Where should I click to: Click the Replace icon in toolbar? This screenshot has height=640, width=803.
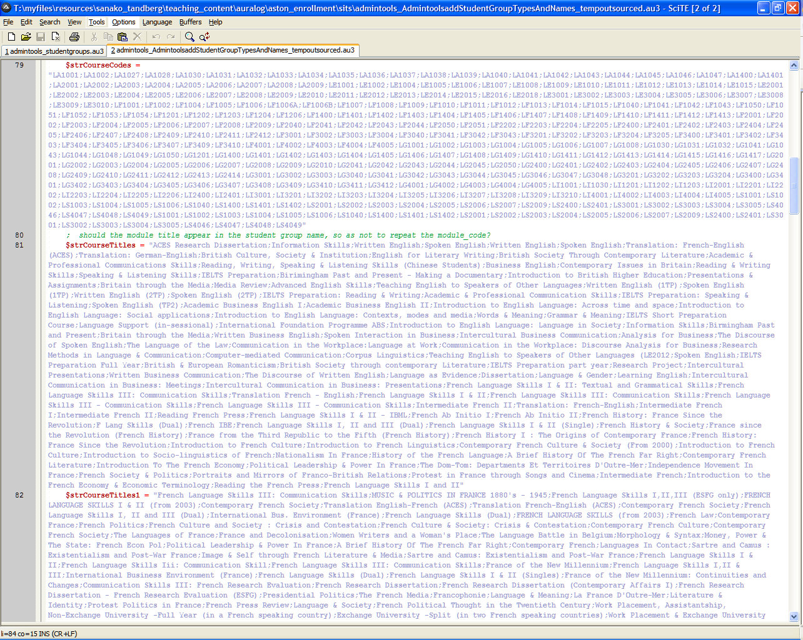tap(205, 37)
